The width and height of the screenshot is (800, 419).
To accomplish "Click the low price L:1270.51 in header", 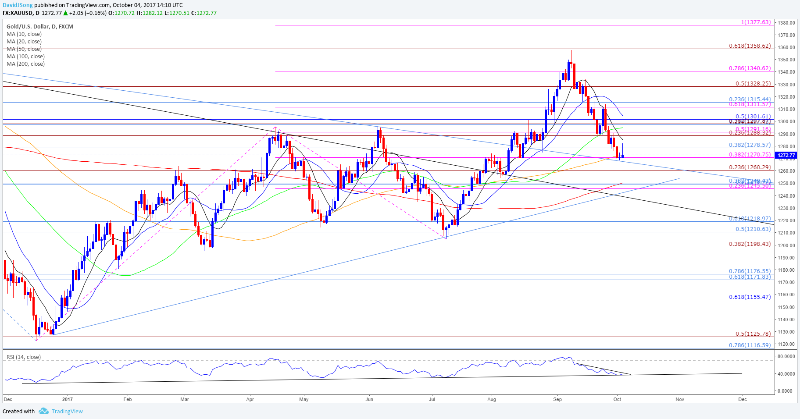I will tap(177, 13).
